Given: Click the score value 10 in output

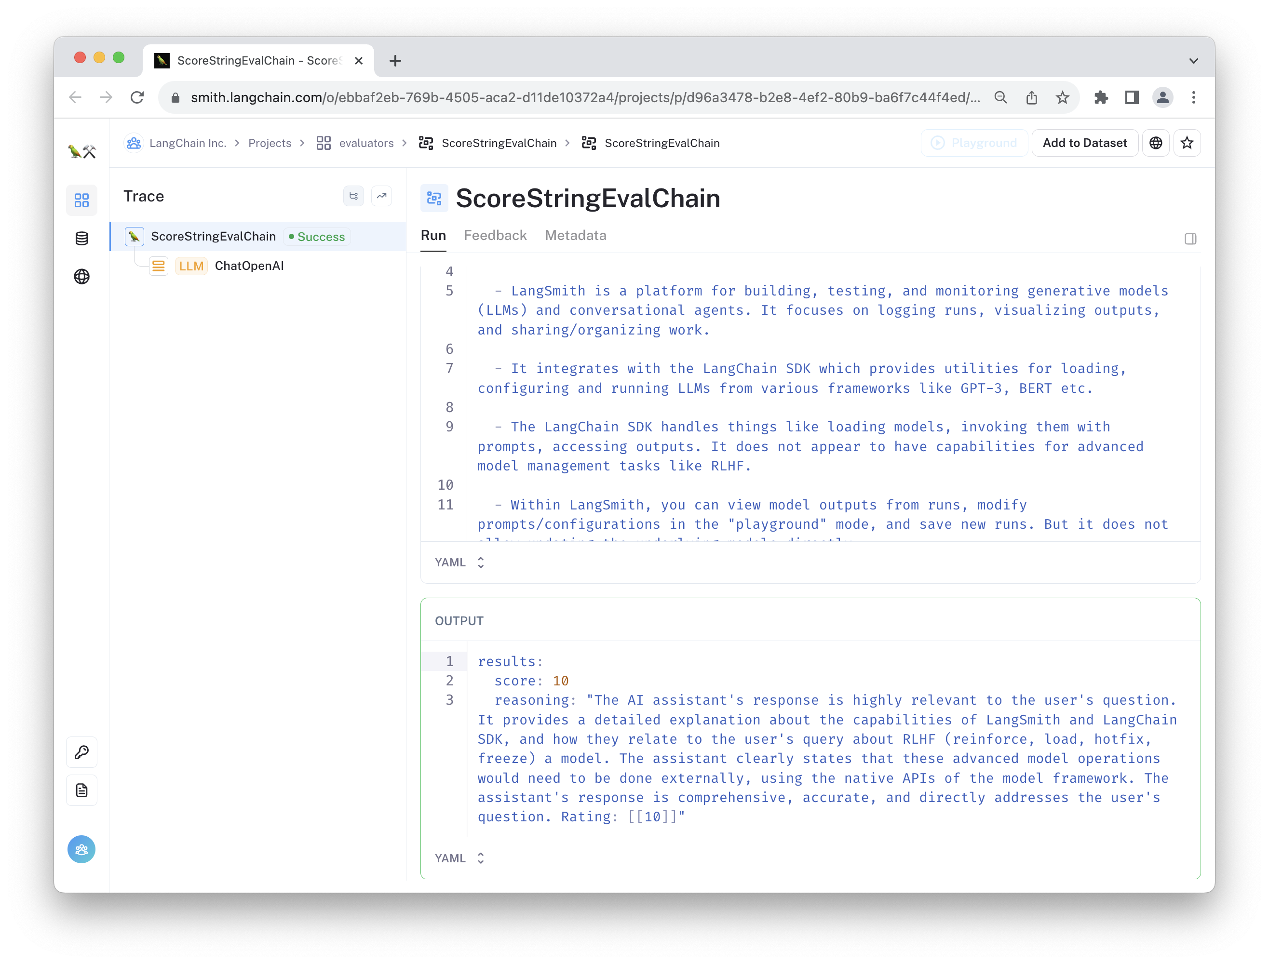Looking at the screenshot, I should (560, 681).
